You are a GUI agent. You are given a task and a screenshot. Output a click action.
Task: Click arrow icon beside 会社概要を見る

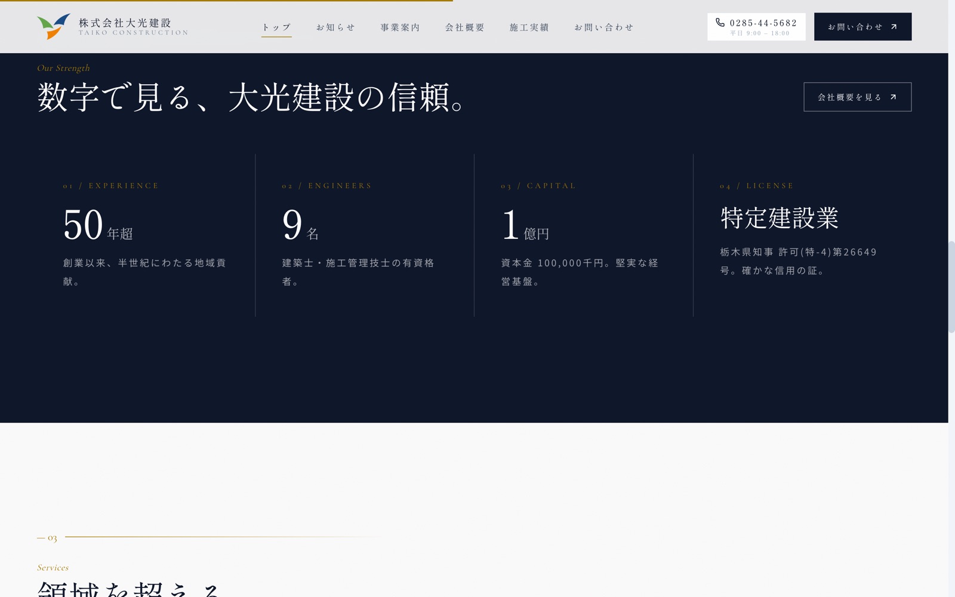tap(893, 97)
